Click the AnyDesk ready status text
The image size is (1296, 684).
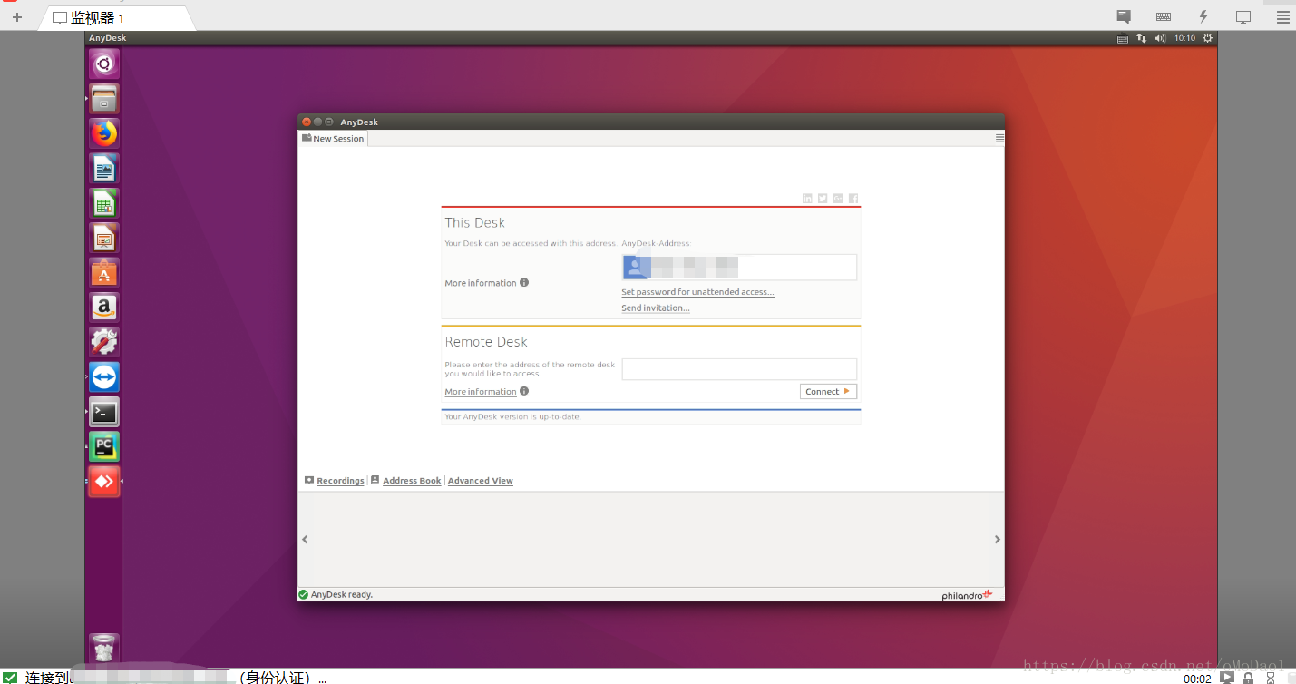coord(342,595)
